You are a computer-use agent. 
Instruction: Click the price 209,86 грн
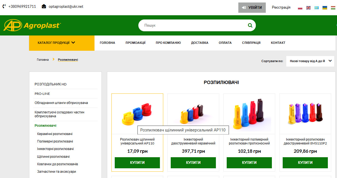point(305,151)
